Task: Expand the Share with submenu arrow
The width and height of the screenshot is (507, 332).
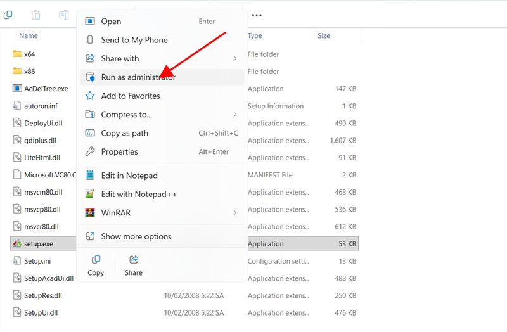Action: coord(234,58)
